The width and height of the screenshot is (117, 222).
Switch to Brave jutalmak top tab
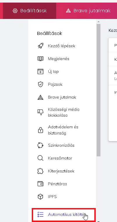pyautogui.click(x=88, y=11)
